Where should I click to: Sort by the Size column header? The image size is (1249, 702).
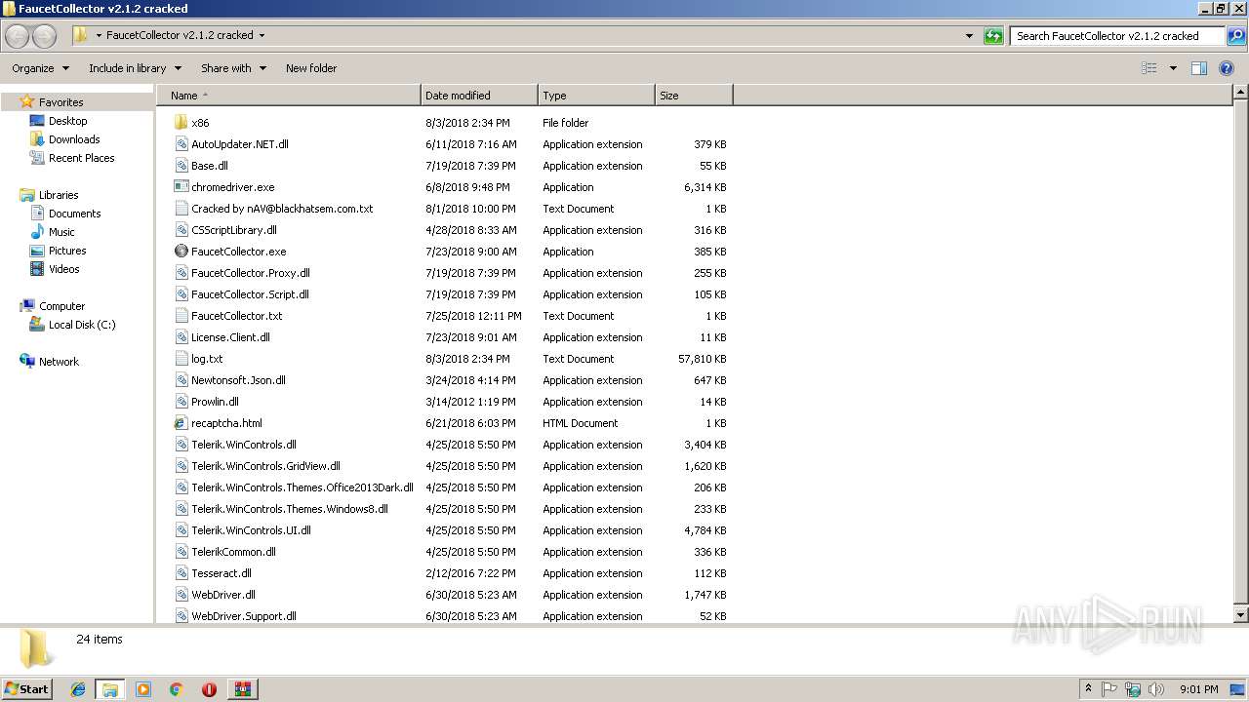[694, 96]
